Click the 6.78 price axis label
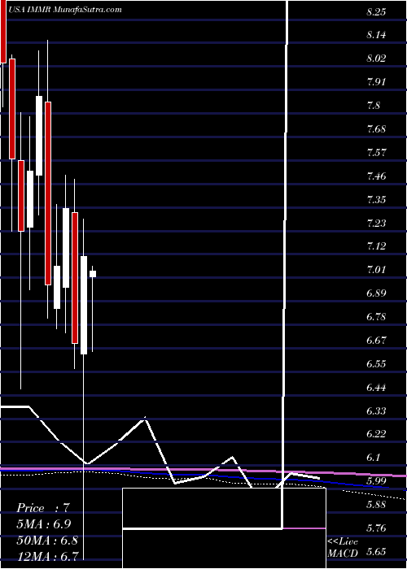Image resolution: width=407 pixels, height=569 pixels. 376,317
